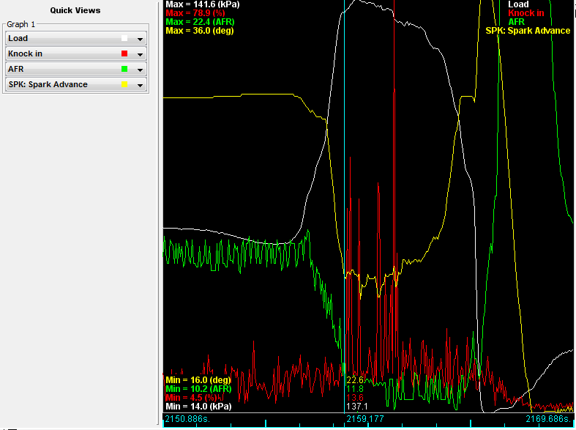Click the red Knock in color swatch
This screenshot has width=576, height=430.
click(124, 54)
